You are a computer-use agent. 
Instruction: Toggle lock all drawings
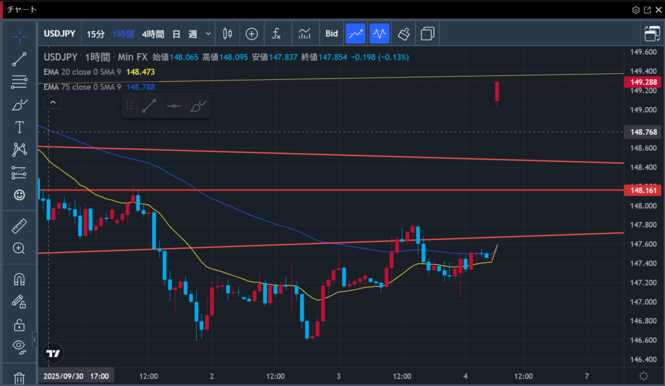(19, 325)
